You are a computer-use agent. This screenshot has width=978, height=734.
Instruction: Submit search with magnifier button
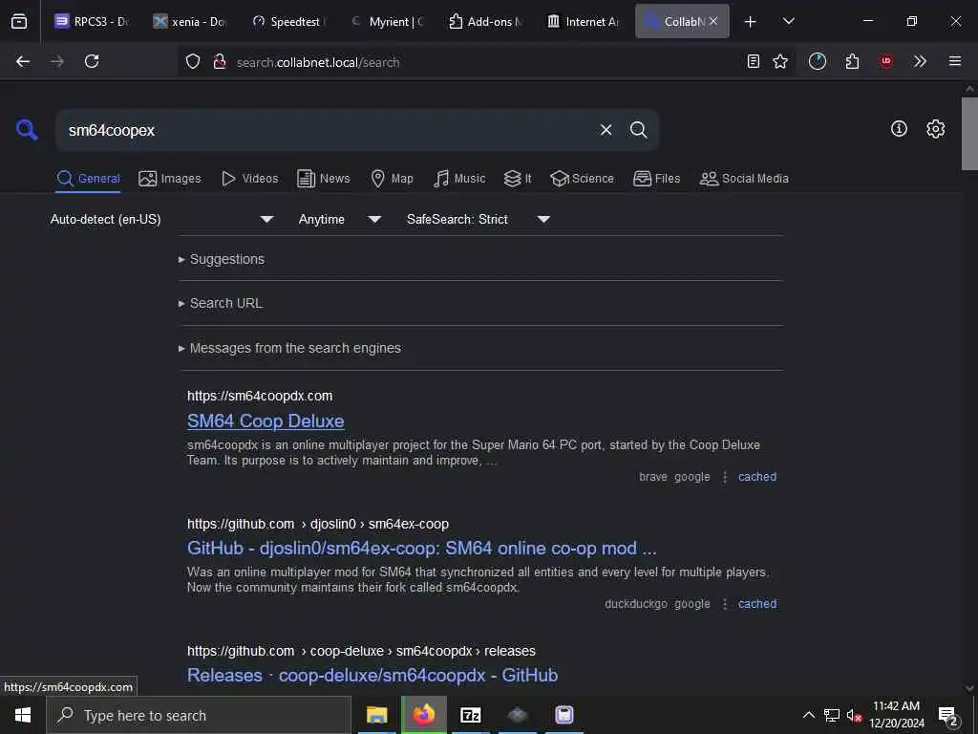coord(638,130)
